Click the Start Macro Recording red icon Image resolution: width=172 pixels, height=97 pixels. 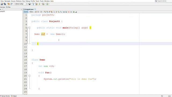point(69,12)
